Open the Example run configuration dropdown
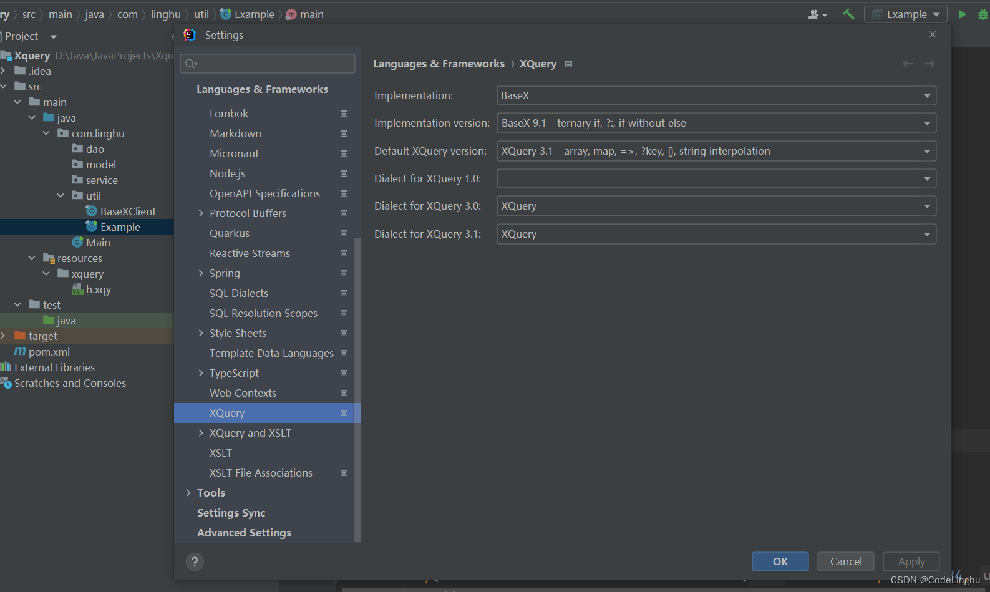 (x=905, y=14)
